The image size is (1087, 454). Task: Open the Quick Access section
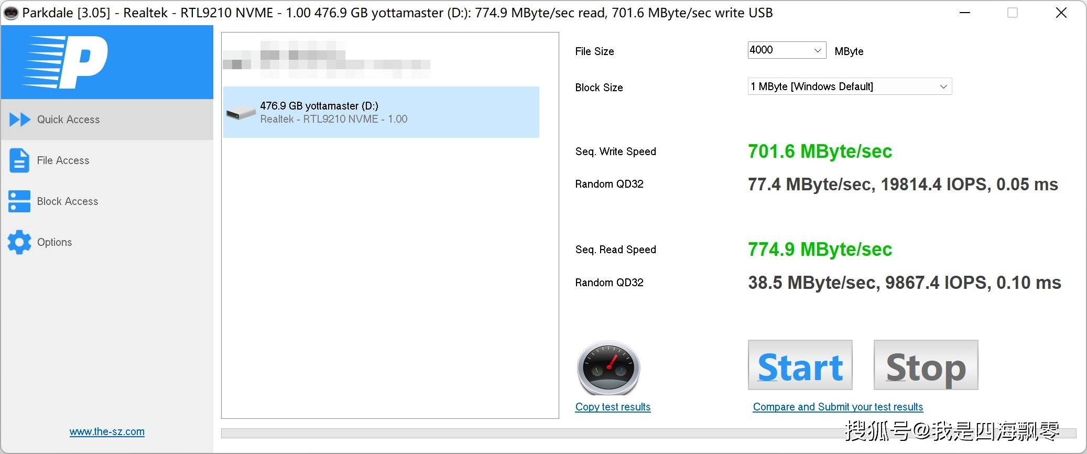[x=107, y=120]
